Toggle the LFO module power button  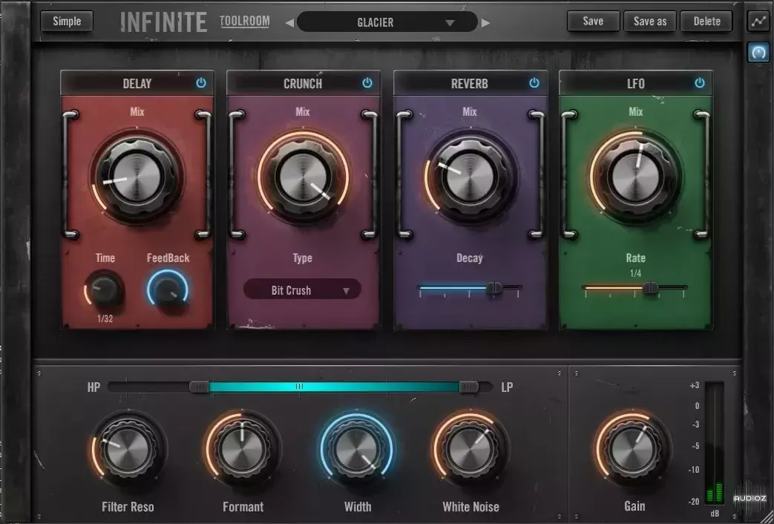[x=700, y=83]
